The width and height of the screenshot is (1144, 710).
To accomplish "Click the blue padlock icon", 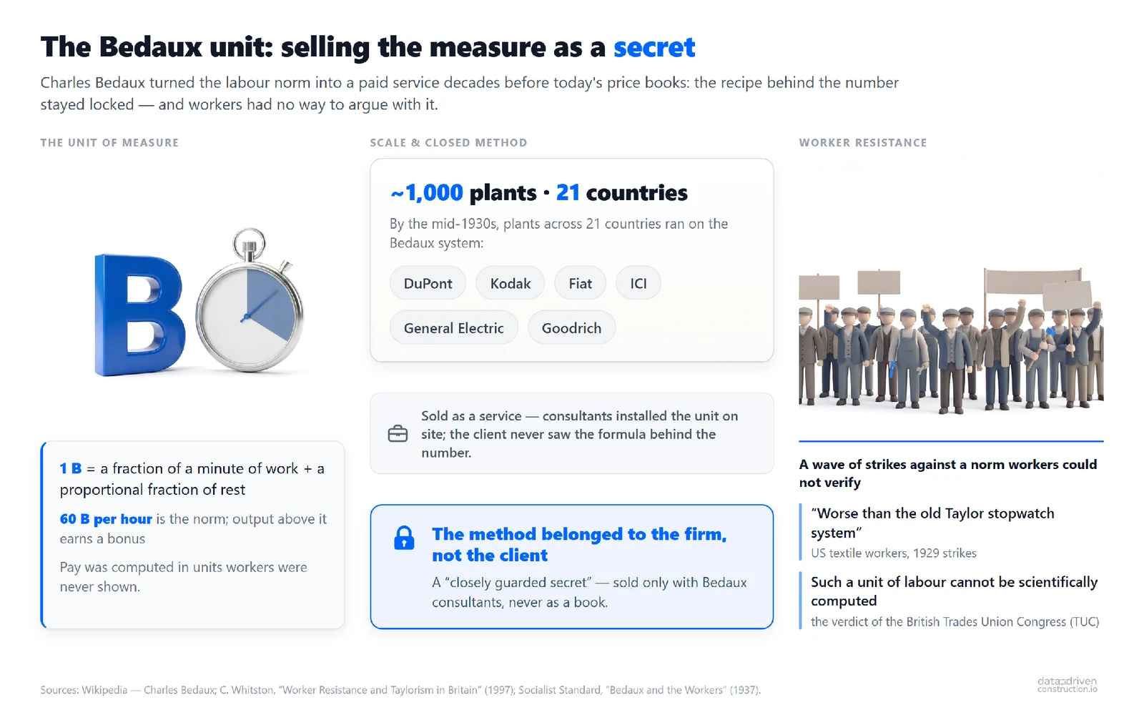I will [404, 538].
